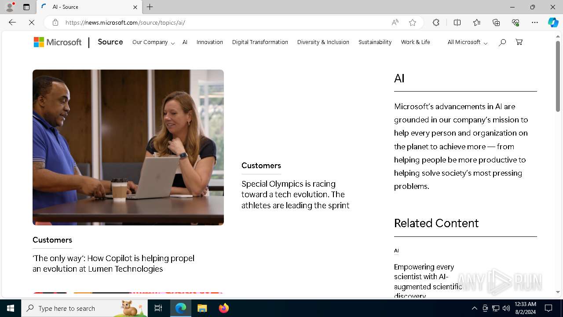Open Edge Settings and more menu

(535, 22)
